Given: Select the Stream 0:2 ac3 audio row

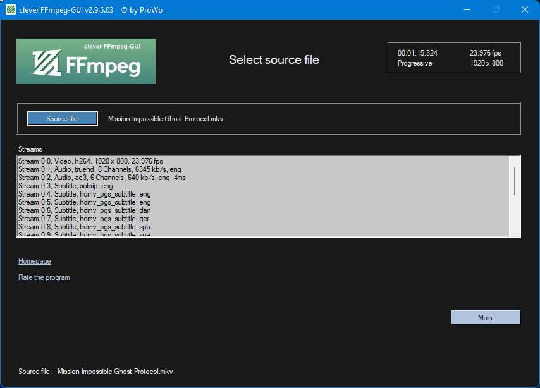Looking at the screenshot, I should click(263, 178).
